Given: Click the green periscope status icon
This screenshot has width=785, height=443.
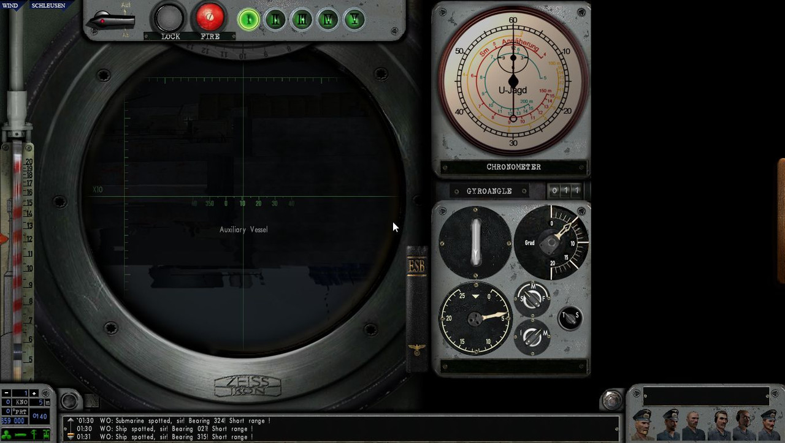Looking at the screenshot, I should tap(34, 434).
